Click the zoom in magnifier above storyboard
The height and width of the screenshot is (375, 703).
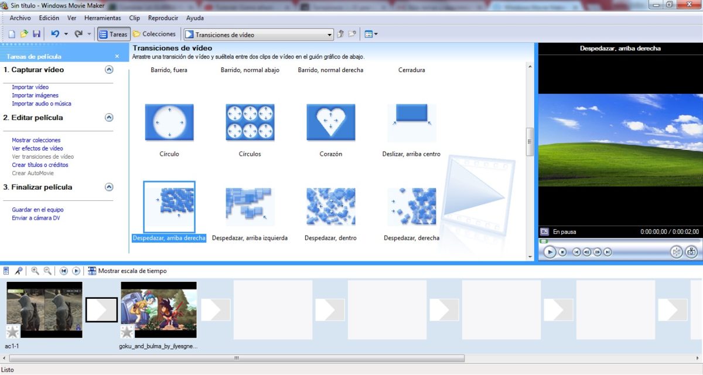pos(35,271)
